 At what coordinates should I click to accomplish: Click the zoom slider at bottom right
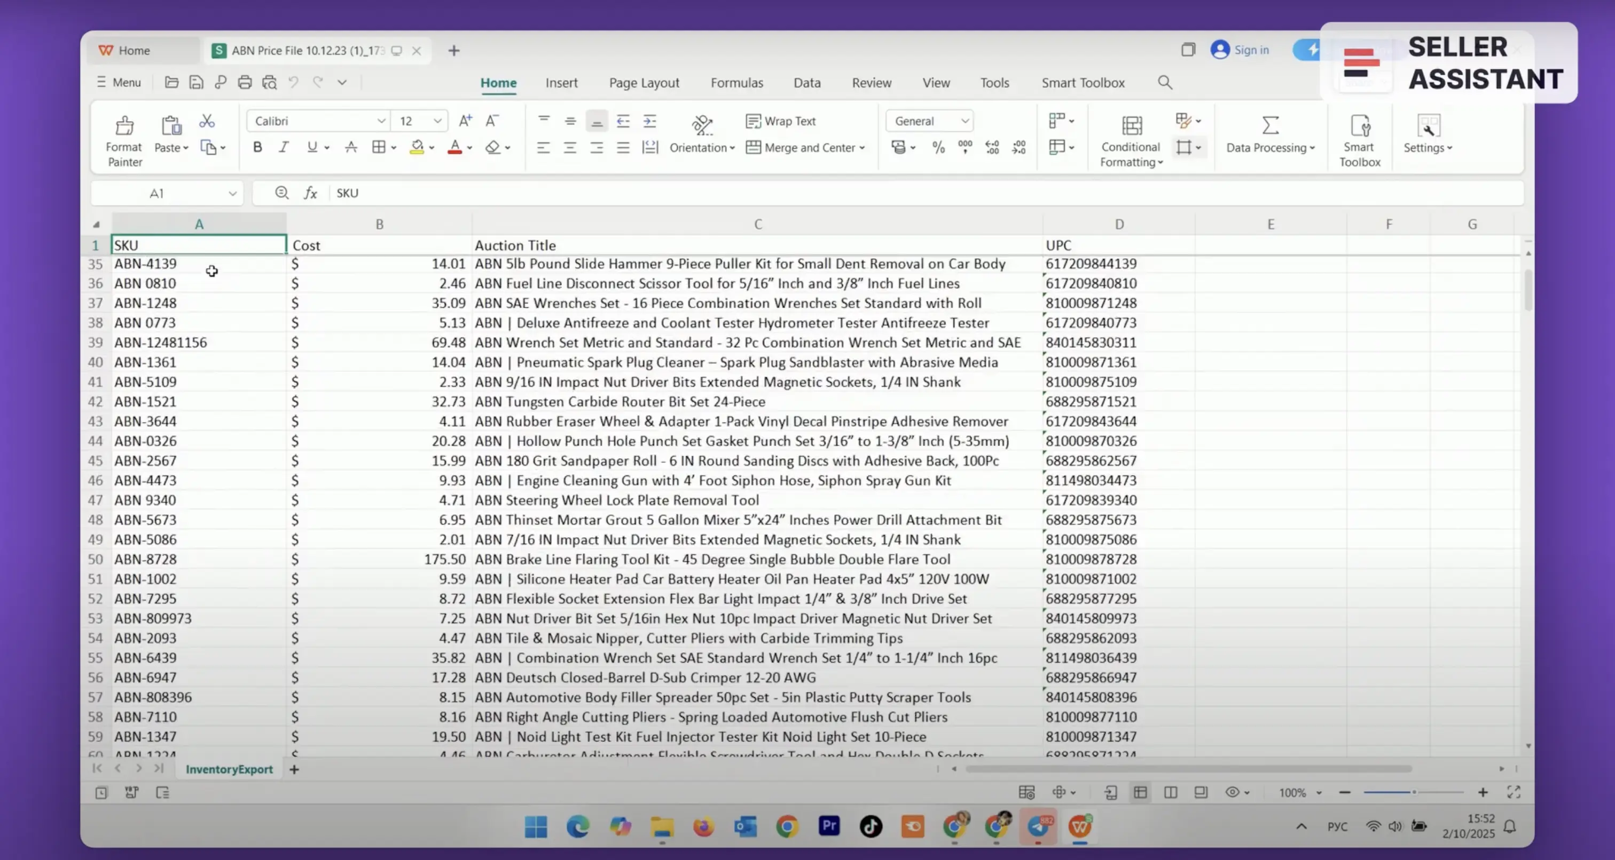point(1413,792)
